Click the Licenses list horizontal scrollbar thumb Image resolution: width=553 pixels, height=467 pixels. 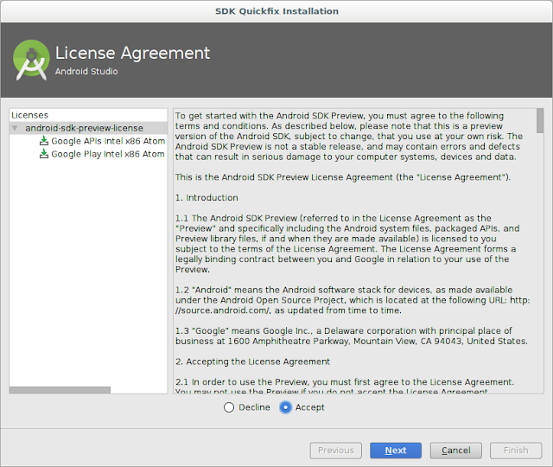60,390
